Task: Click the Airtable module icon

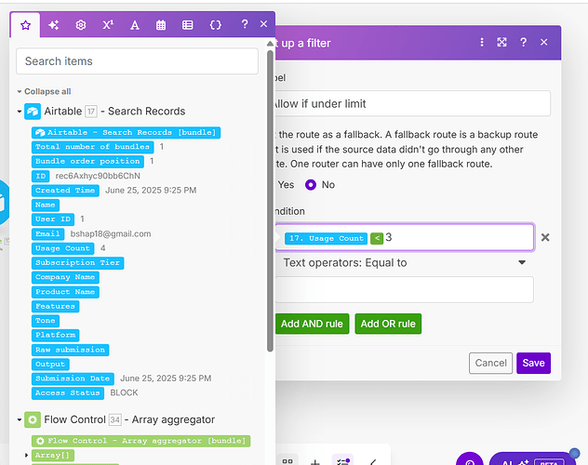Action: click(33, 112)
